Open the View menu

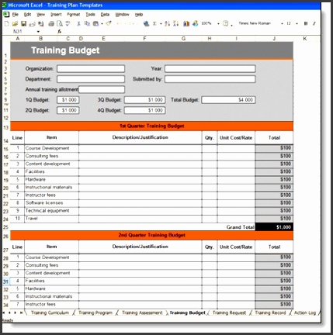40,15
